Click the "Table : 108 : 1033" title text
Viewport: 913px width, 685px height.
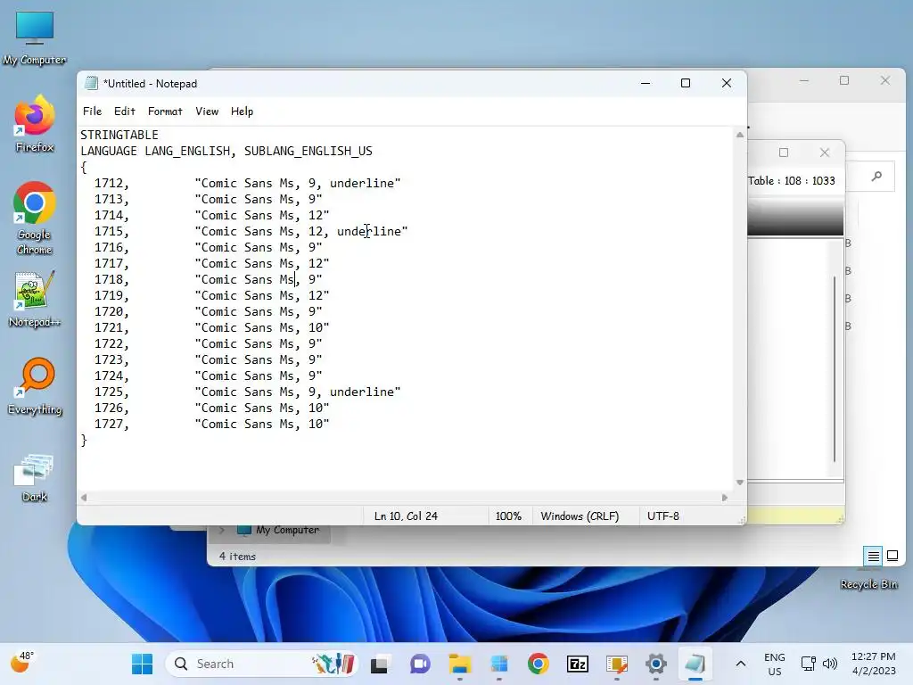point(792,180)
